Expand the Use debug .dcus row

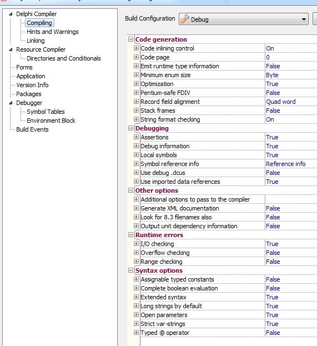137,173
